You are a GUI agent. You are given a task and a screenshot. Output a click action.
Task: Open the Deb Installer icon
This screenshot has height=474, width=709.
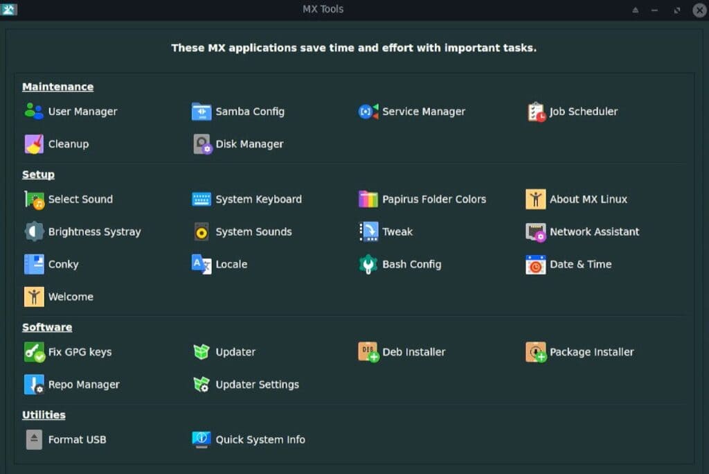[x=368, y=352]
